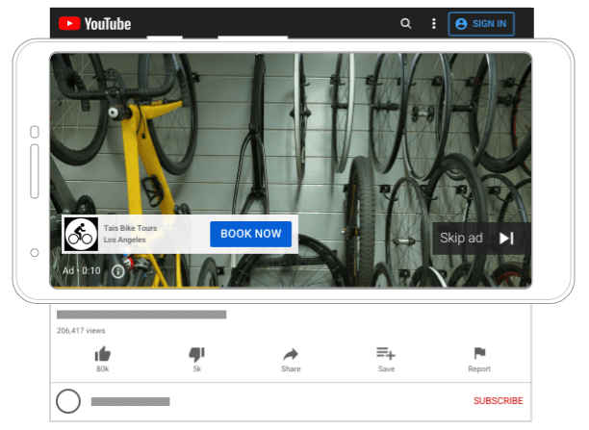Dislike the video with thumbs-down icon
Image resolution: width=589 pixels, height=430 pixels.
197,354
